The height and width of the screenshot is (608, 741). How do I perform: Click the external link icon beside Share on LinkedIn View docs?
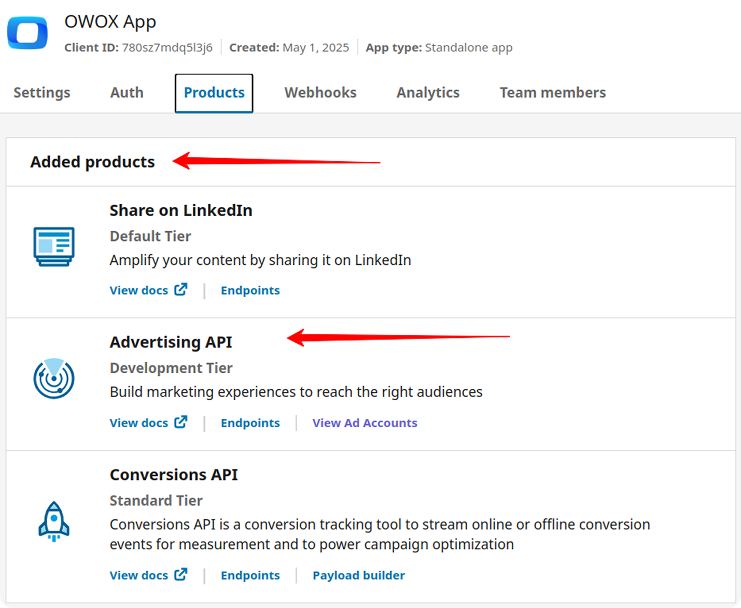point(180,289)
